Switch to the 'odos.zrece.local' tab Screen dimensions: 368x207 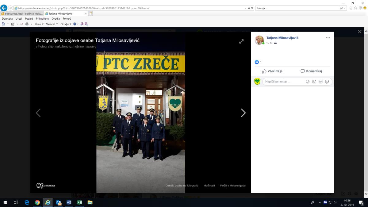22,13
